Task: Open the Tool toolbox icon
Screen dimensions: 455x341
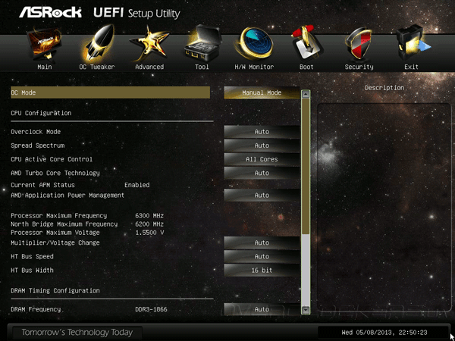Action: click(202, 43)
